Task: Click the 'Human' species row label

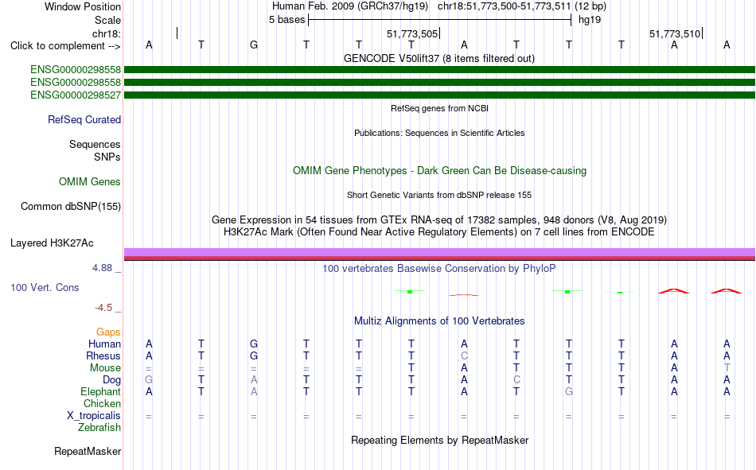Action: pyautogui.click(x=104, y=344)
